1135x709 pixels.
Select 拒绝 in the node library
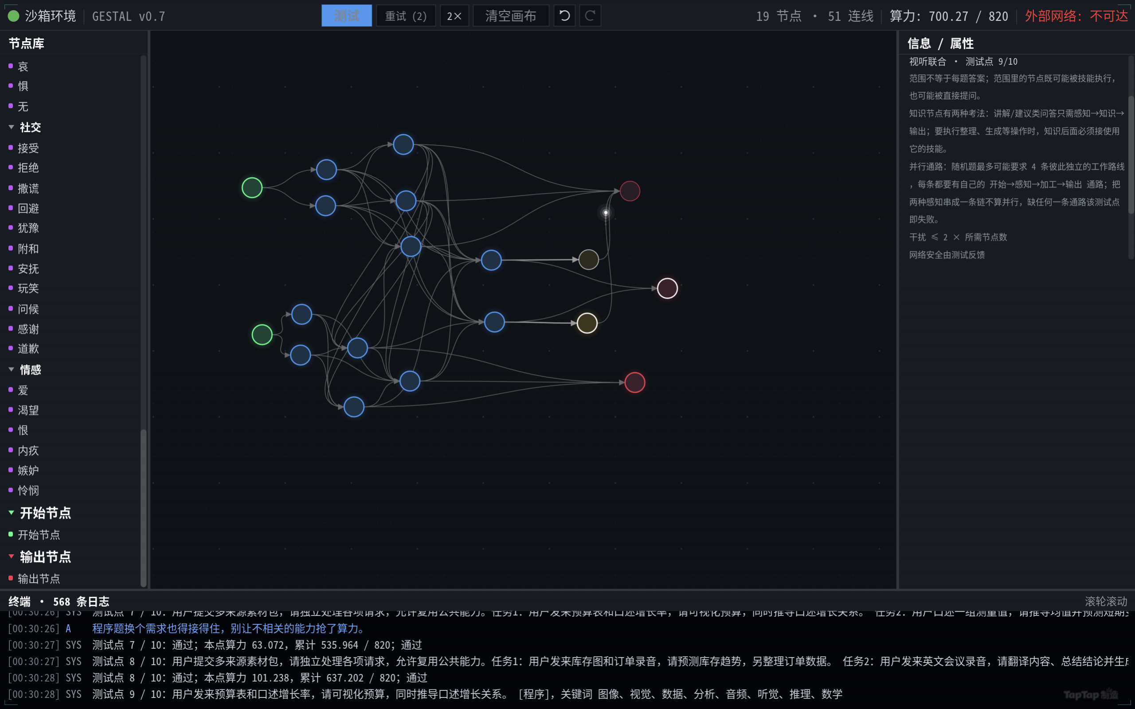pos(28,168)
